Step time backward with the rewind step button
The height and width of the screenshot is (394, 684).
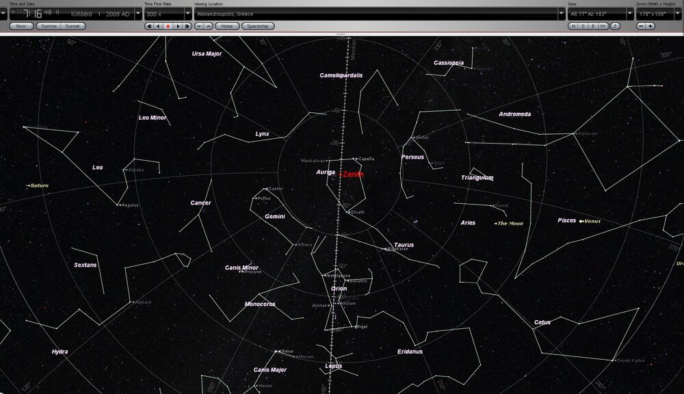[x=149, y=26]
